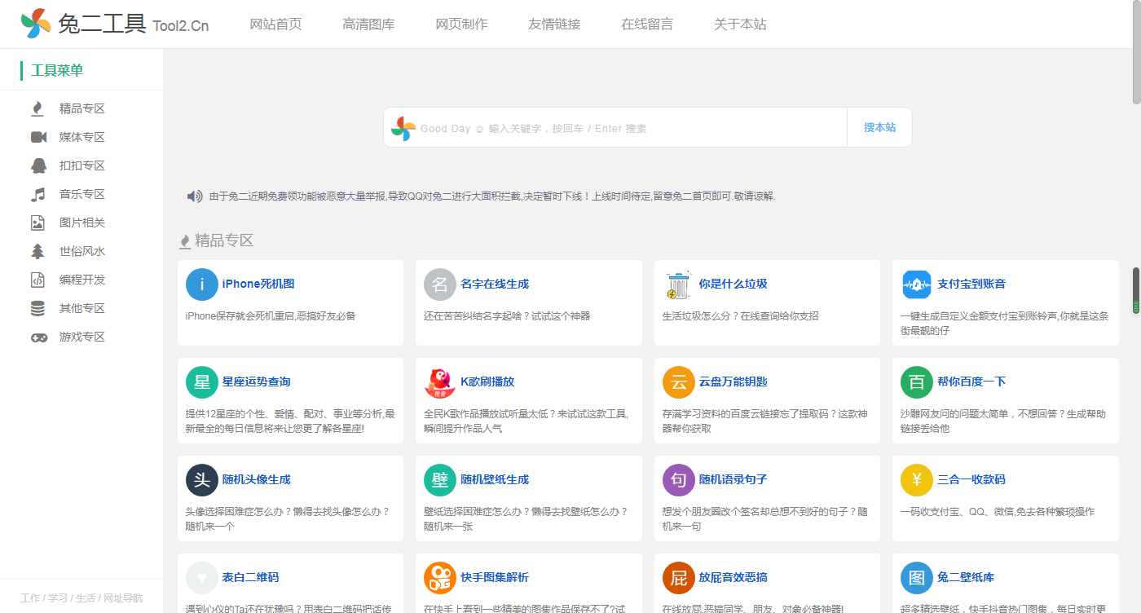The width and height of the screenshot is (1141, 613).
Task: Click the blue 图 icon of 兔二壁纸库
Action: point(916,578)
